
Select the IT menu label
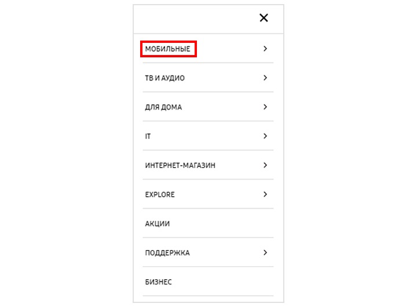click(148, 136)
